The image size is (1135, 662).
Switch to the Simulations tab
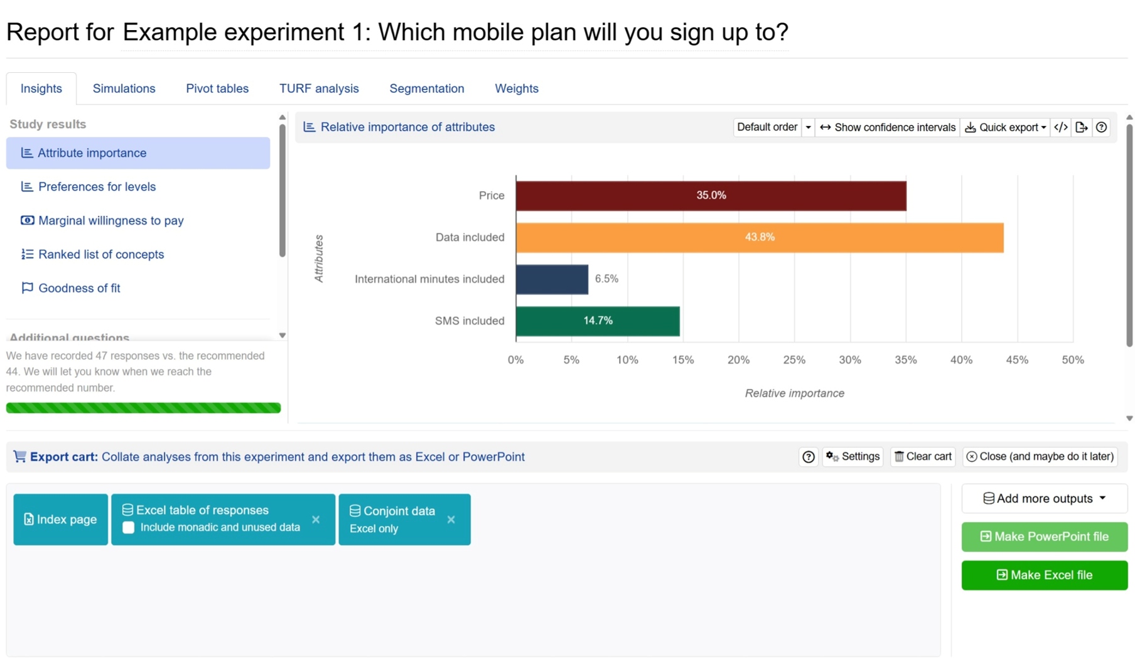tap(124, 88)
